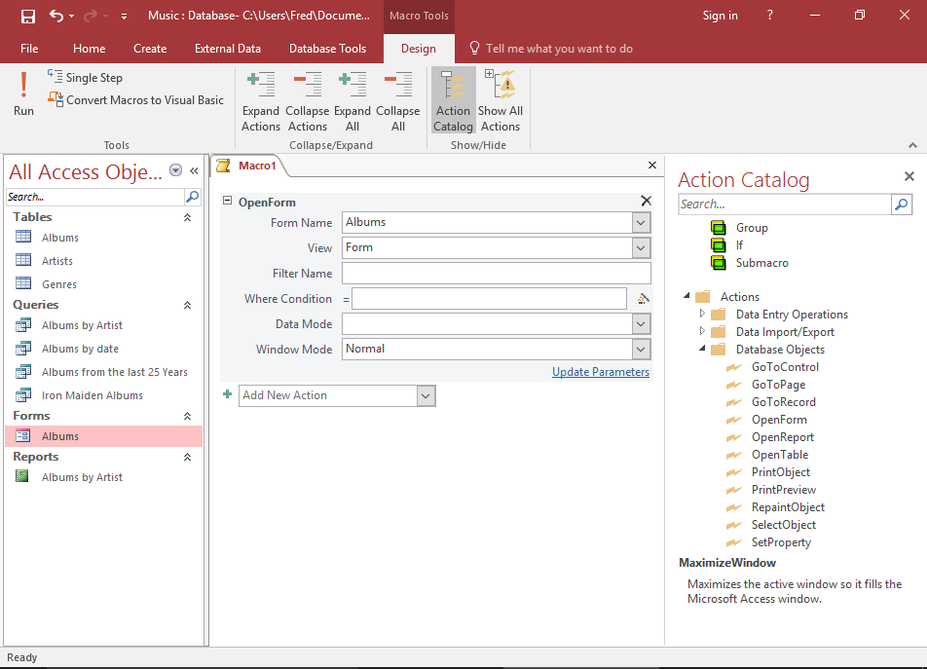Open expression builder for Where Condition
The width and height of the screenshot is (927, 669).
(644, 299)
